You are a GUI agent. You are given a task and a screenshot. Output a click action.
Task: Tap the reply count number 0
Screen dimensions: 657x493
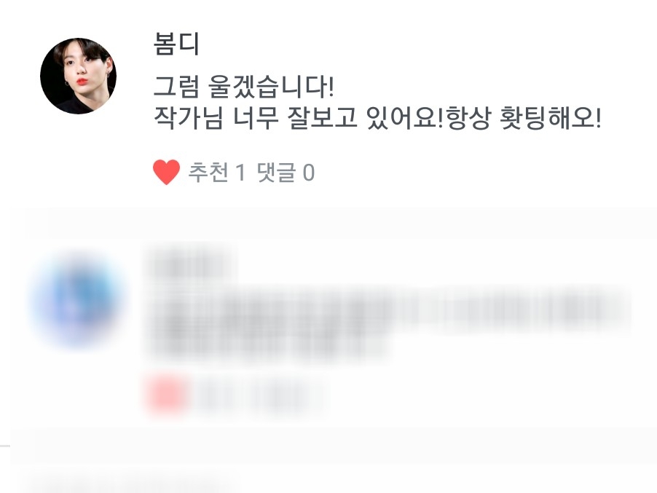pos(309,173)
